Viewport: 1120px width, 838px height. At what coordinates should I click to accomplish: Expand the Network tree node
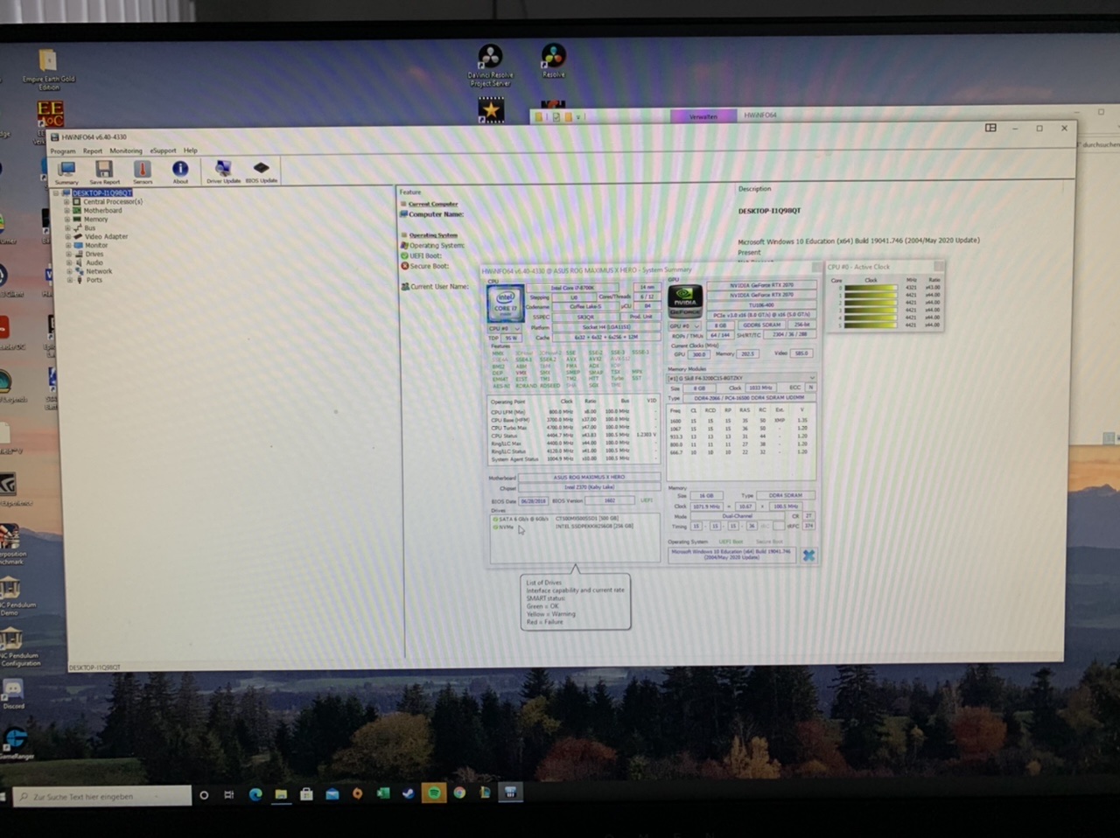pyautogui.click(x=68, y=272)
